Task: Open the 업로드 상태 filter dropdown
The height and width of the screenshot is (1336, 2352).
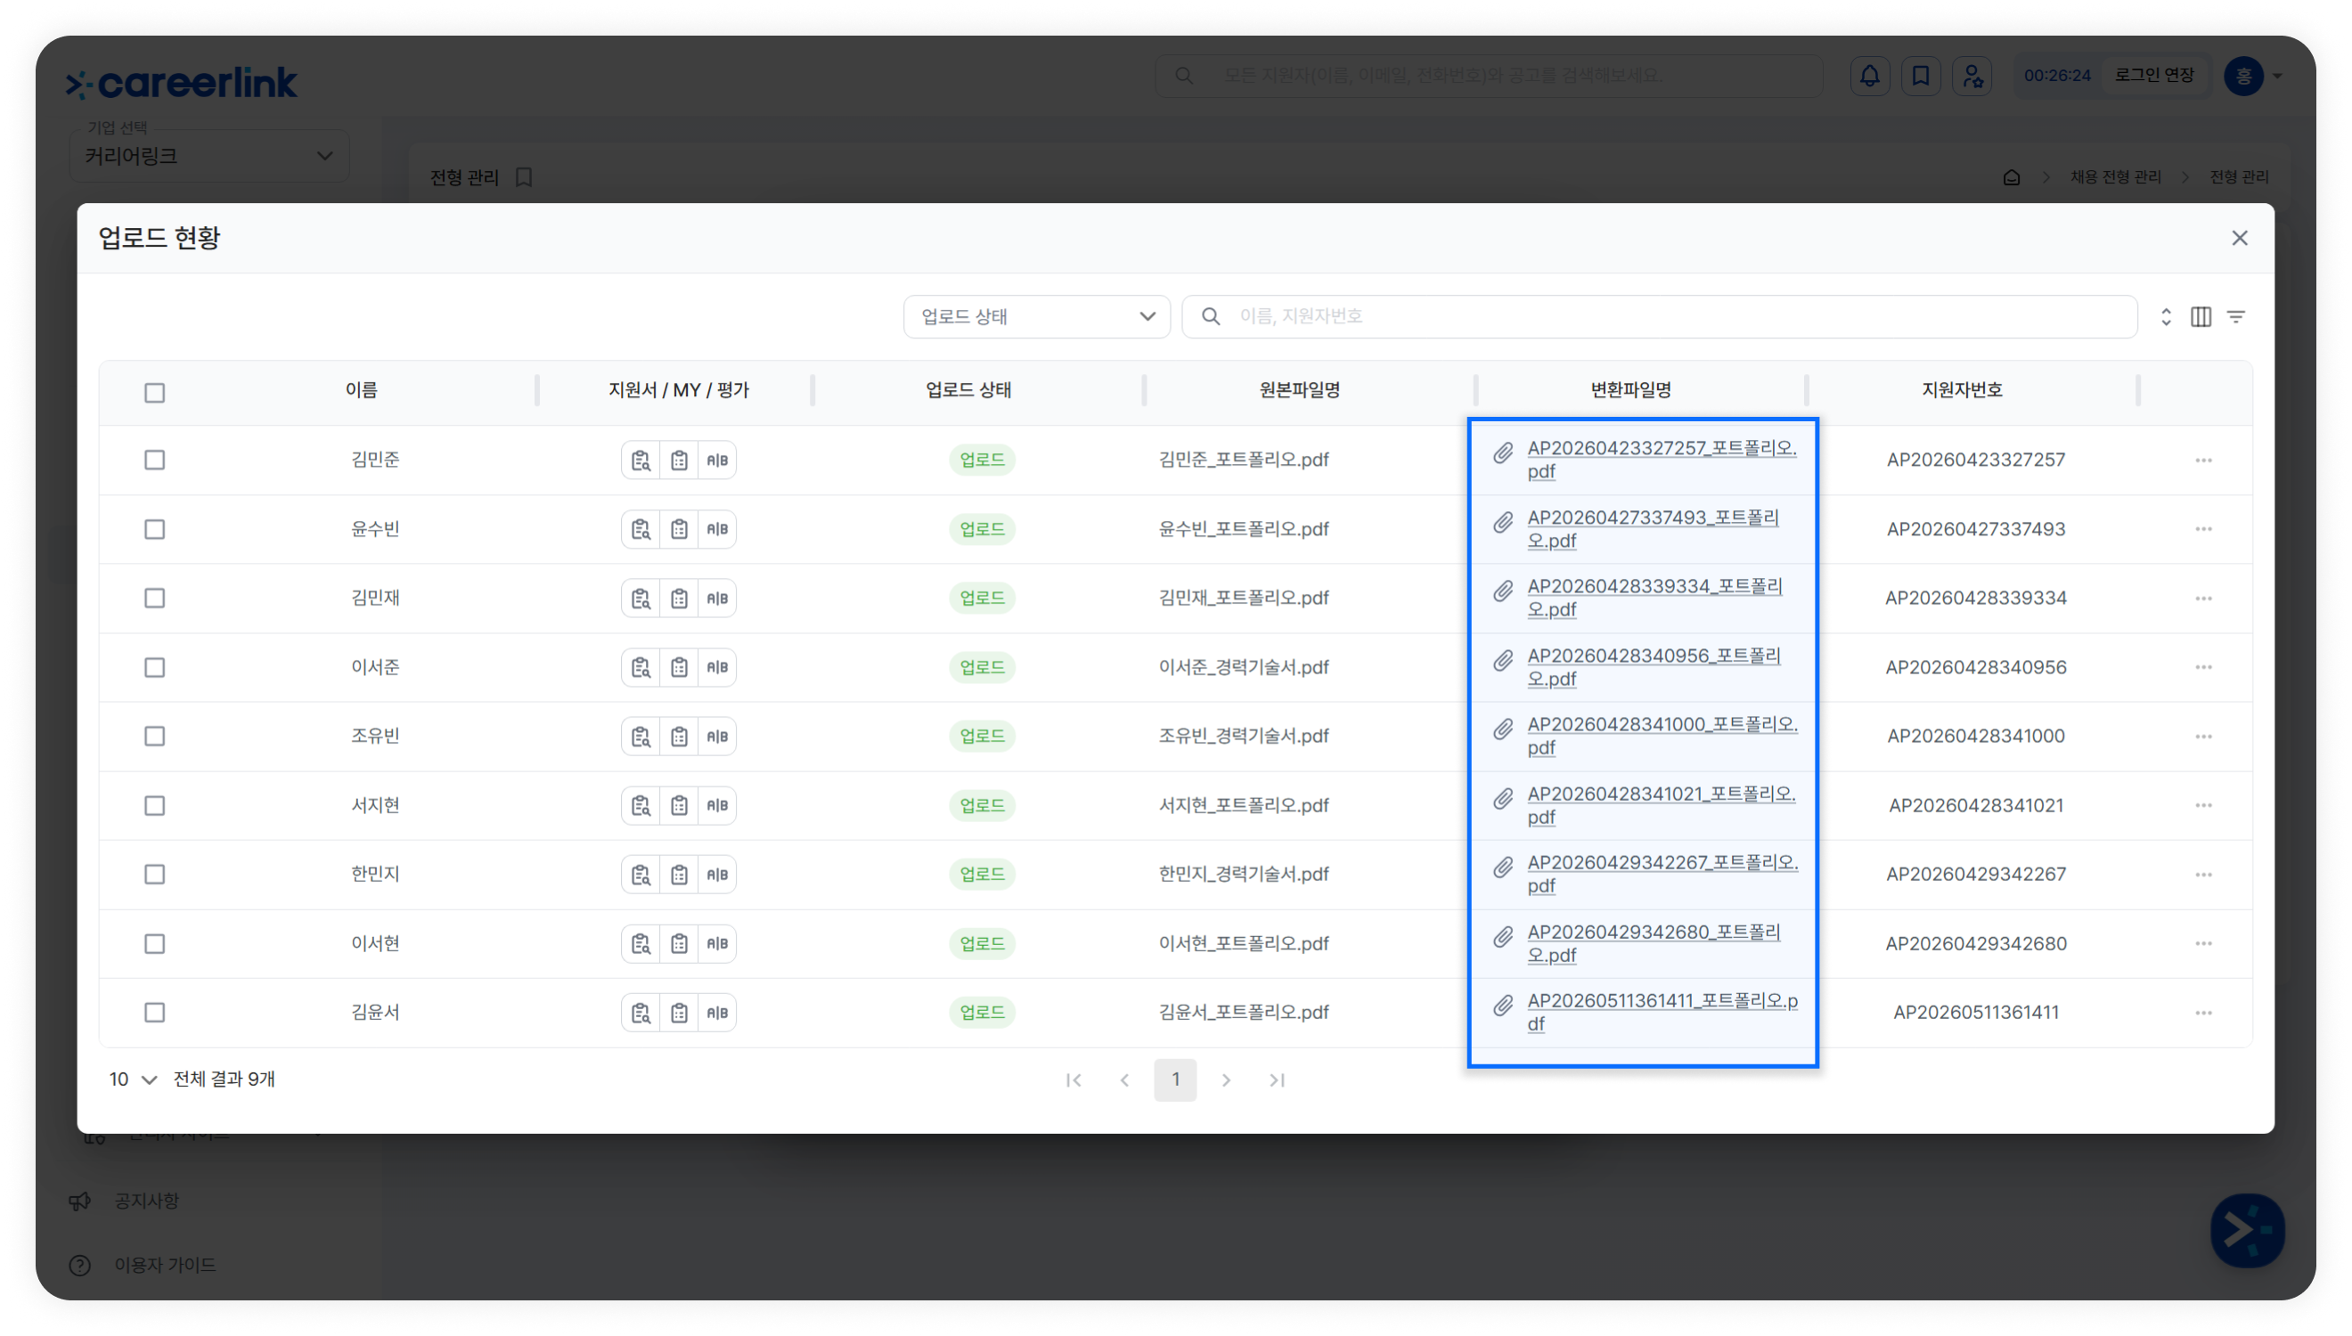Action: [1036, 316]
